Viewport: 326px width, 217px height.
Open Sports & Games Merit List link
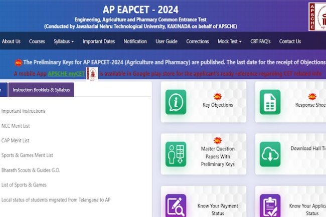[x=27, y=155]
